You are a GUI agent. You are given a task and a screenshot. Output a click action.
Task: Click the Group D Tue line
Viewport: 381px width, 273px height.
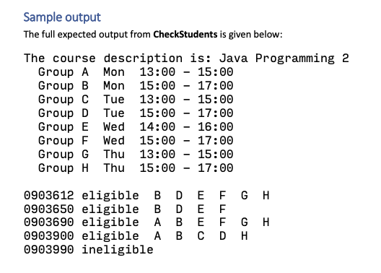coord(136,113)
